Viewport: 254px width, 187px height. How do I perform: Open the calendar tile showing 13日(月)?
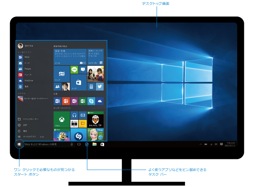(x=95, y=57)
